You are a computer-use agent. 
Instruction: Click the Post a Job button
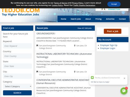[113, 31]
